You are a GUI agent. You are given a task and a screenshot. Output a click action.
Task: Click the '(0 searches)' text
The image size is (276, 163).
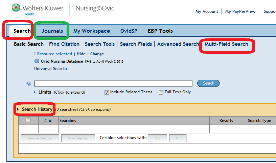(67, 109)
